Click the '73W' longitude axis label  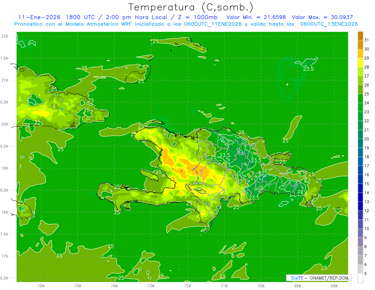pyautogui.click(x=151, y=286)
